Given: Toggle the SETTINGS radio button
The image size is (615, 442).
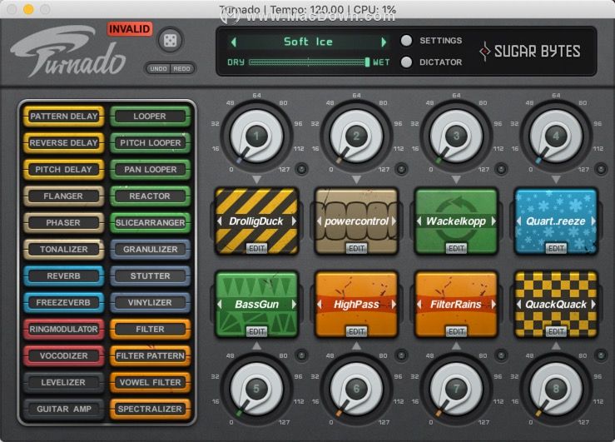Looking at the screenshot, I should (x=406, y=41).
